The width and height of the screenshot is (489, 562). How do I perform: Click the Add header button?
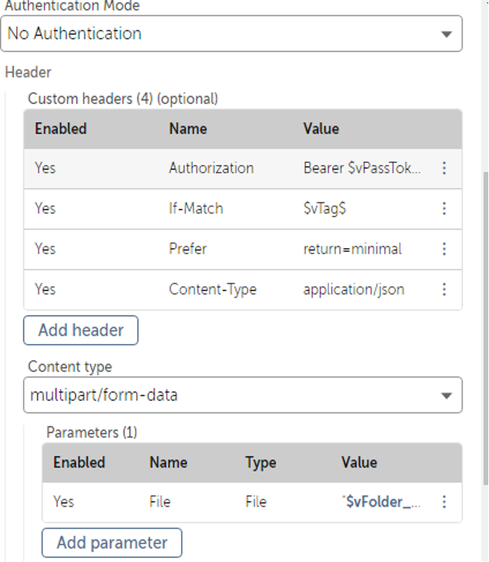click(81, 330)
